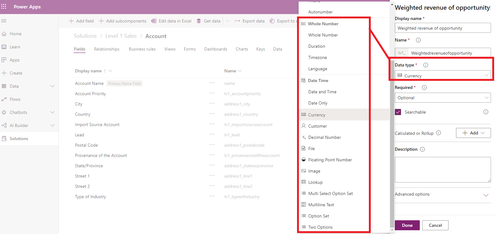
Task: Expand the Data menu in sidebar
Action: click(52, 86)
